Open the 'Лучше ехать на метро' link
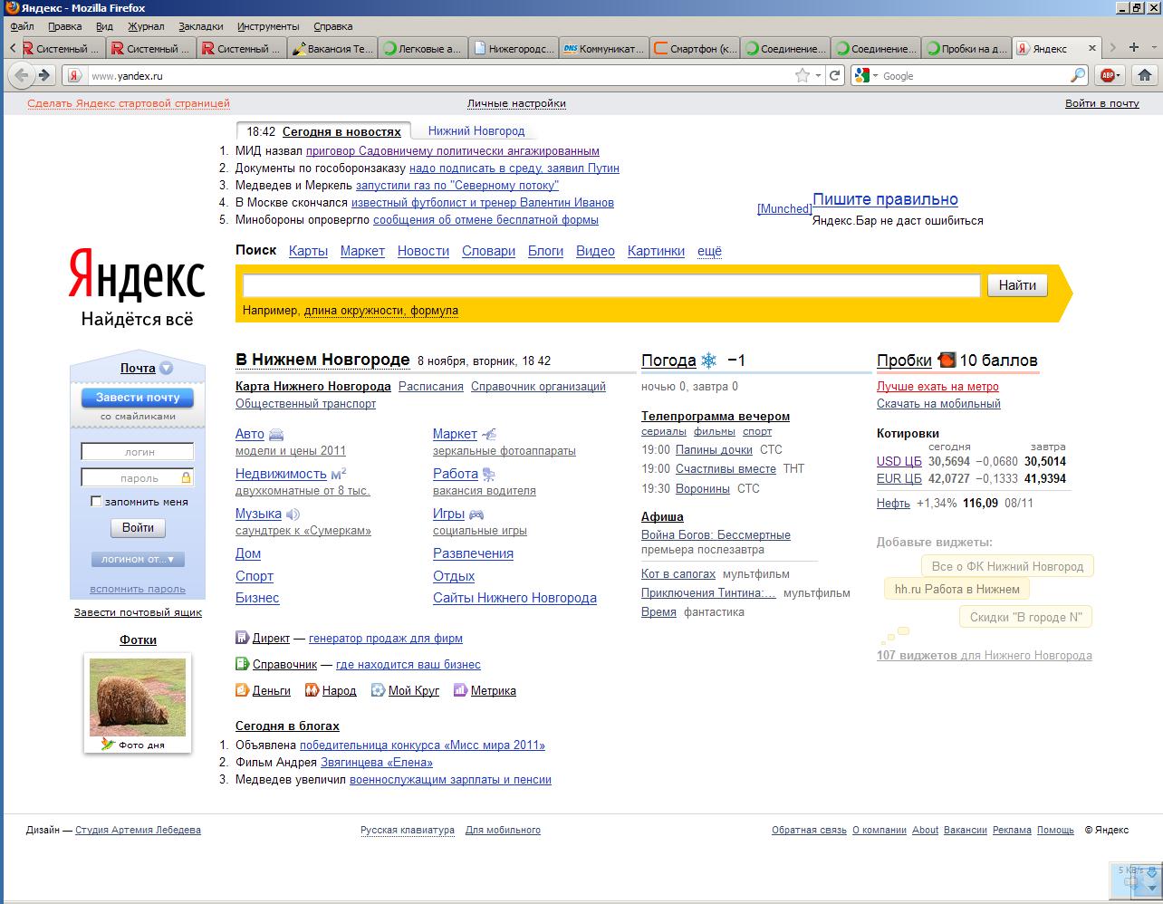The image size is (1163, 904). [937, 386]
